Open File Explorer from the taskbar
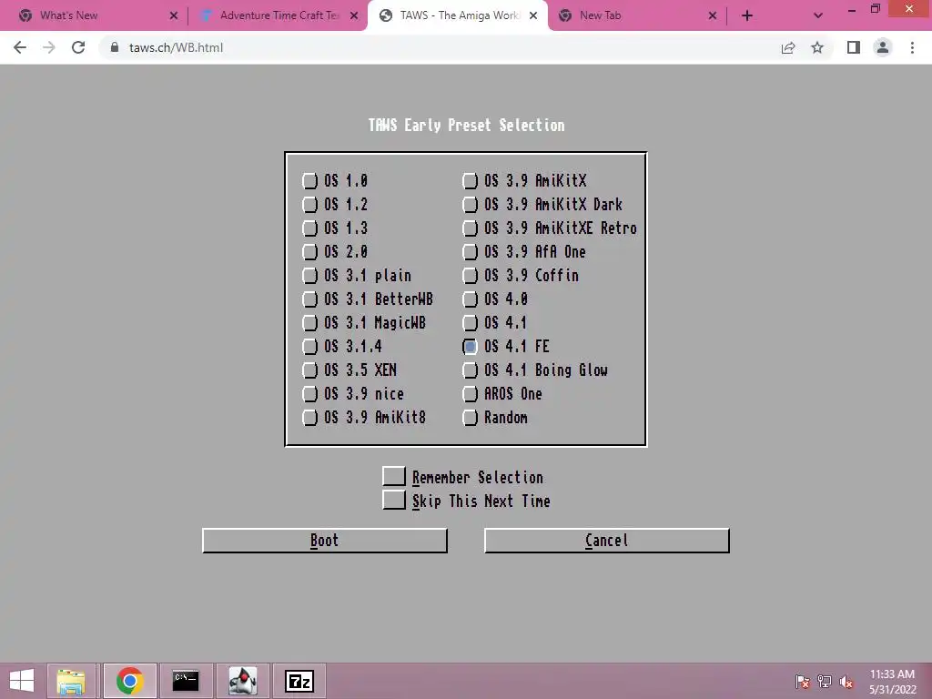Screen dimensions: 932x699 click(x=71, y=681)
